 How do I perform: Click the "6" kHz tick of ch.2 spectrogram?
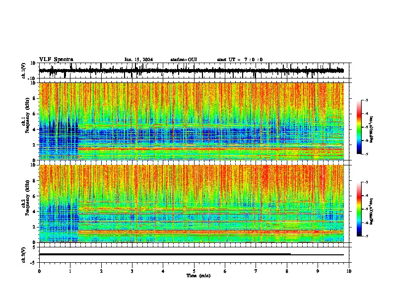(x=34, y=196)
